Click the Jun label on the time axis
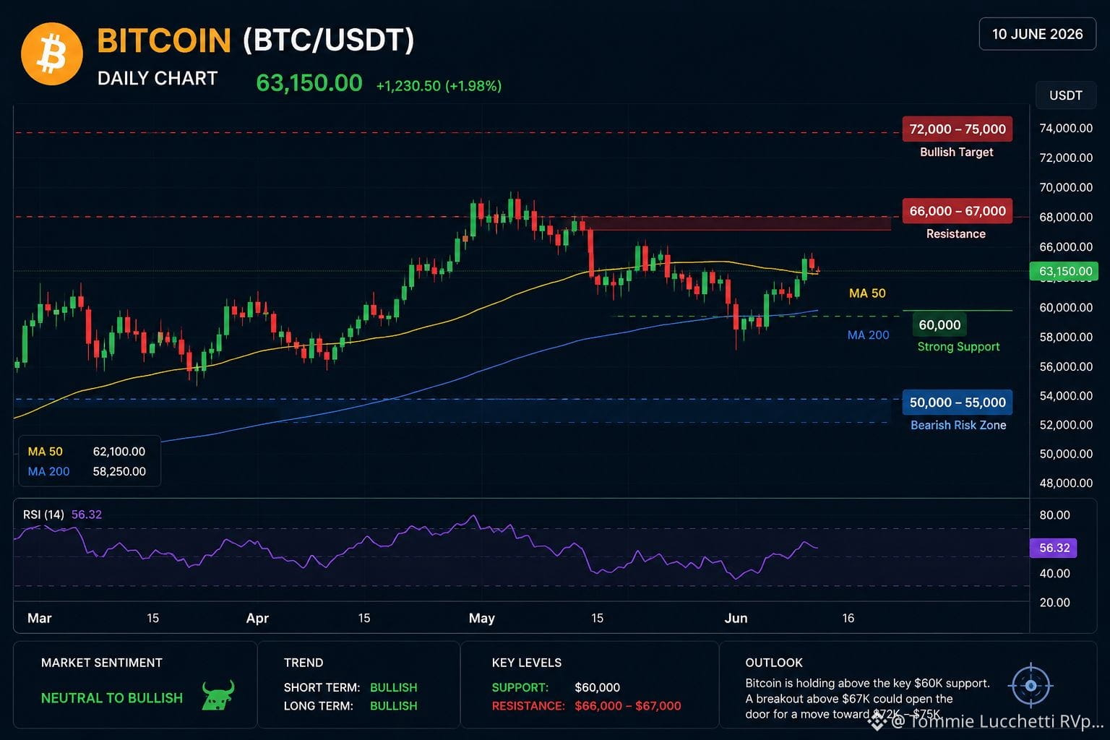The width and height of the screenshot is (1110, 740). pyautogui.click(x=736, y=618)
